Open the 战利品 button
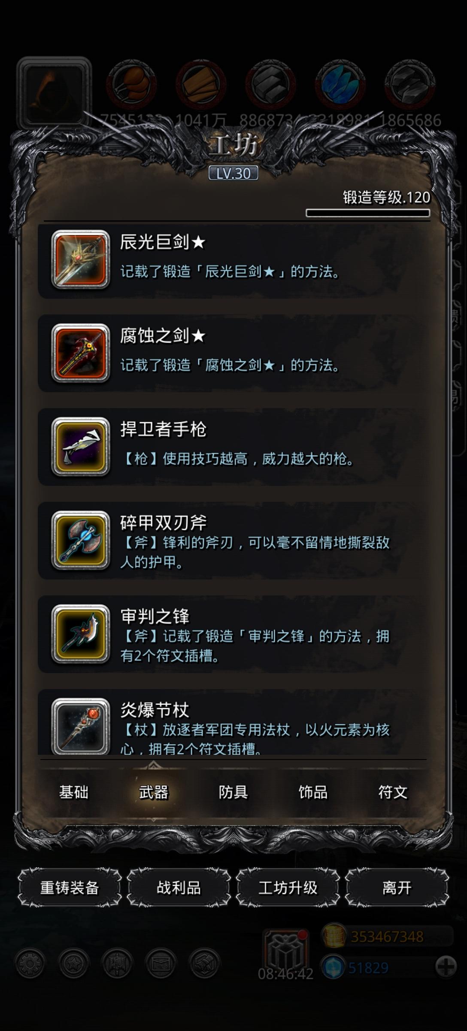Viewport: 467px width, 1031px height. 179,888
